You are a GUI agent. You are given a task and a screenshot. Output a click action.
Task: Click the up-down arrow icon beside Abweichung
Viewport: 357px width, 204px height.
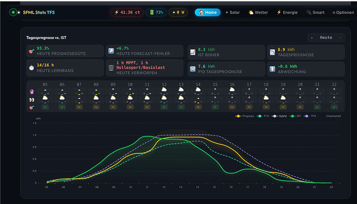pyautogui.click(x=272, y=69)
